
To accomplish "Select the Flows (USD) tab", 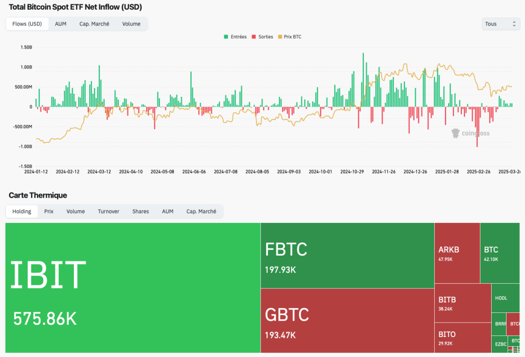I will click(x=27, y=24).
